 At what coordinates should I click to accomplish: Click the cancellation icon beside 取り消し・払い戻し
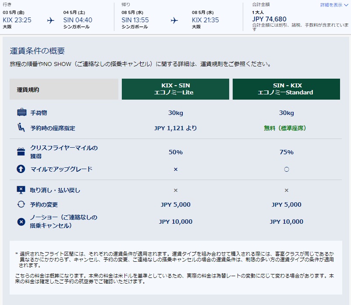[x=21, y=190]
